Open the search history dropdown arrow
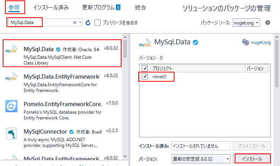The image size is (280, 166). click(x=80, y=23)
